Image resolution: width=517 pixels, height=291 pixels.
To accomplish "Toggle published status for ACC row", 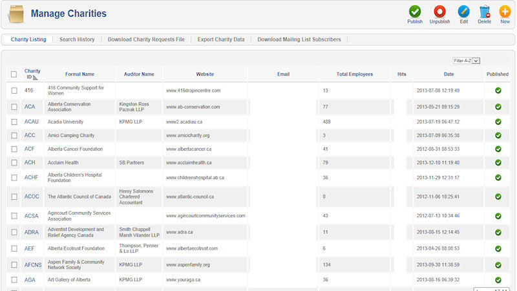I will 498,135.
